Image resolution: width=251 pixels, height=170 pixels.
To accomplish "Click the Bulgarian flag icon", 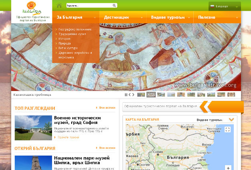I will pyautogui.click(x=212, y=6).
